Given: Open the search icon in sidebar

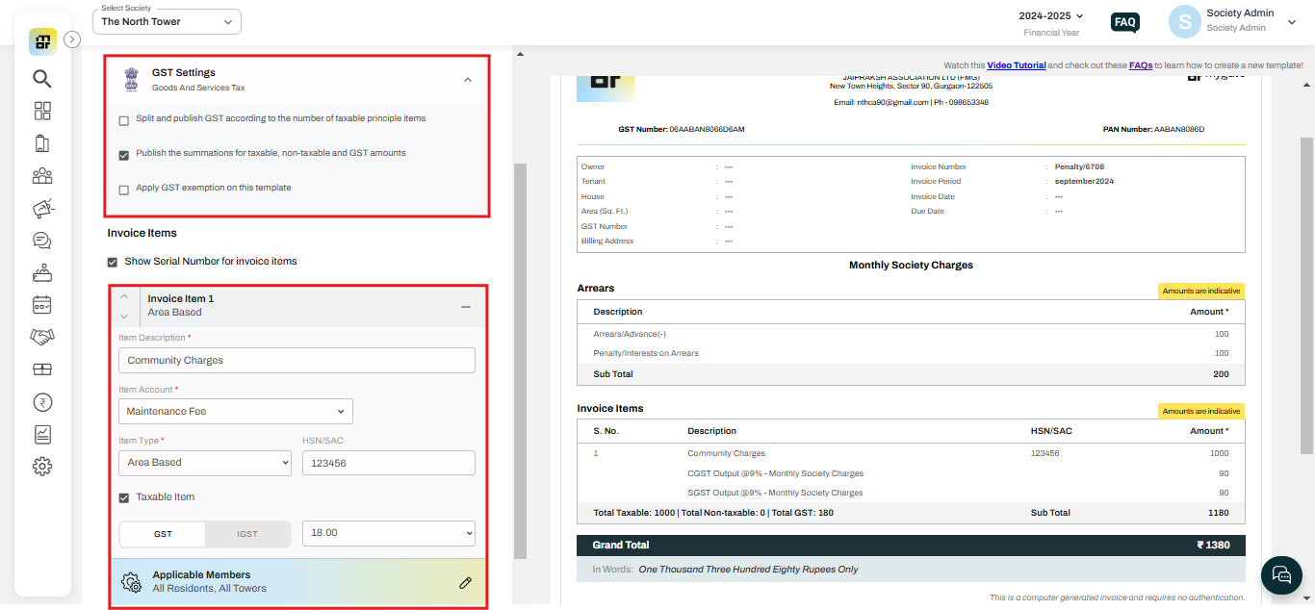Looking at the screenshot, I should click(42, 79).
